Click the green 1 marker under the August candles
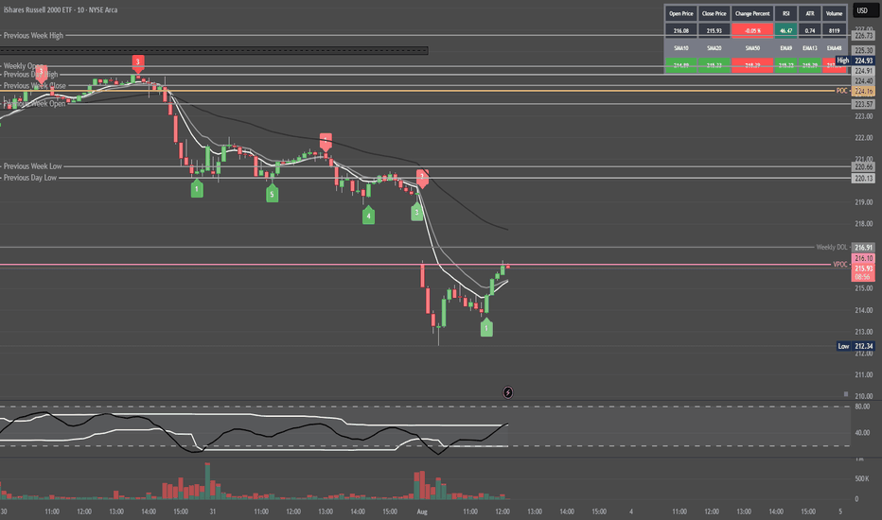The image size is (882, 520). [x=486, y=327]
